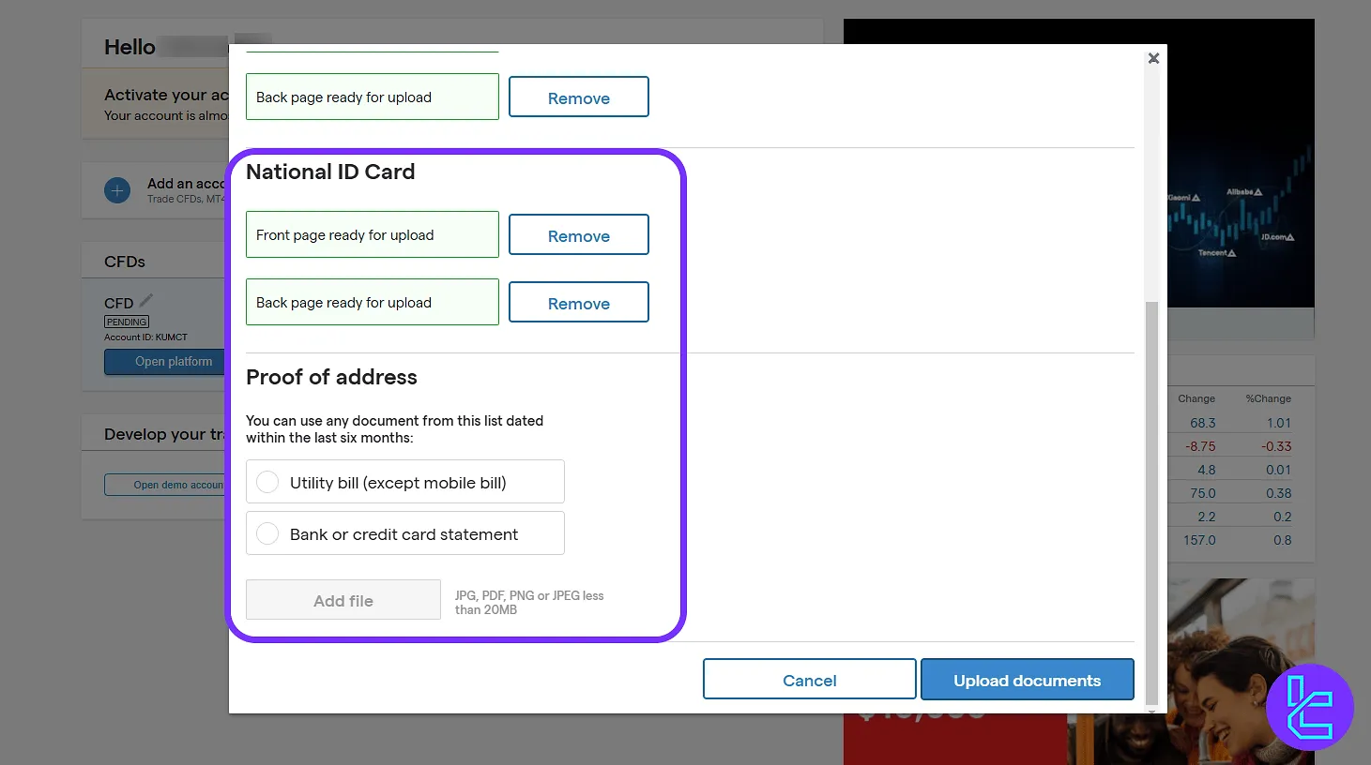The height and width of the screenshot is (765, 1371).
Task: Click the Front page ready for upload field
Action: pos(372,234)
